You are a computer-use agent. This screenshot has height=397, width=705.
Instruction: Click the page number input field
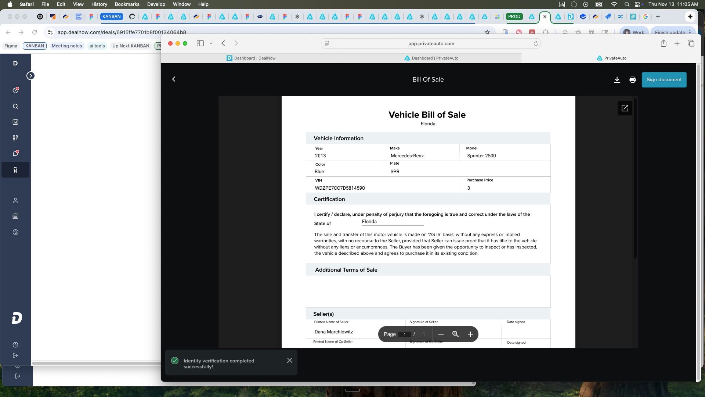pyautogui.click(x=404, y=335)
